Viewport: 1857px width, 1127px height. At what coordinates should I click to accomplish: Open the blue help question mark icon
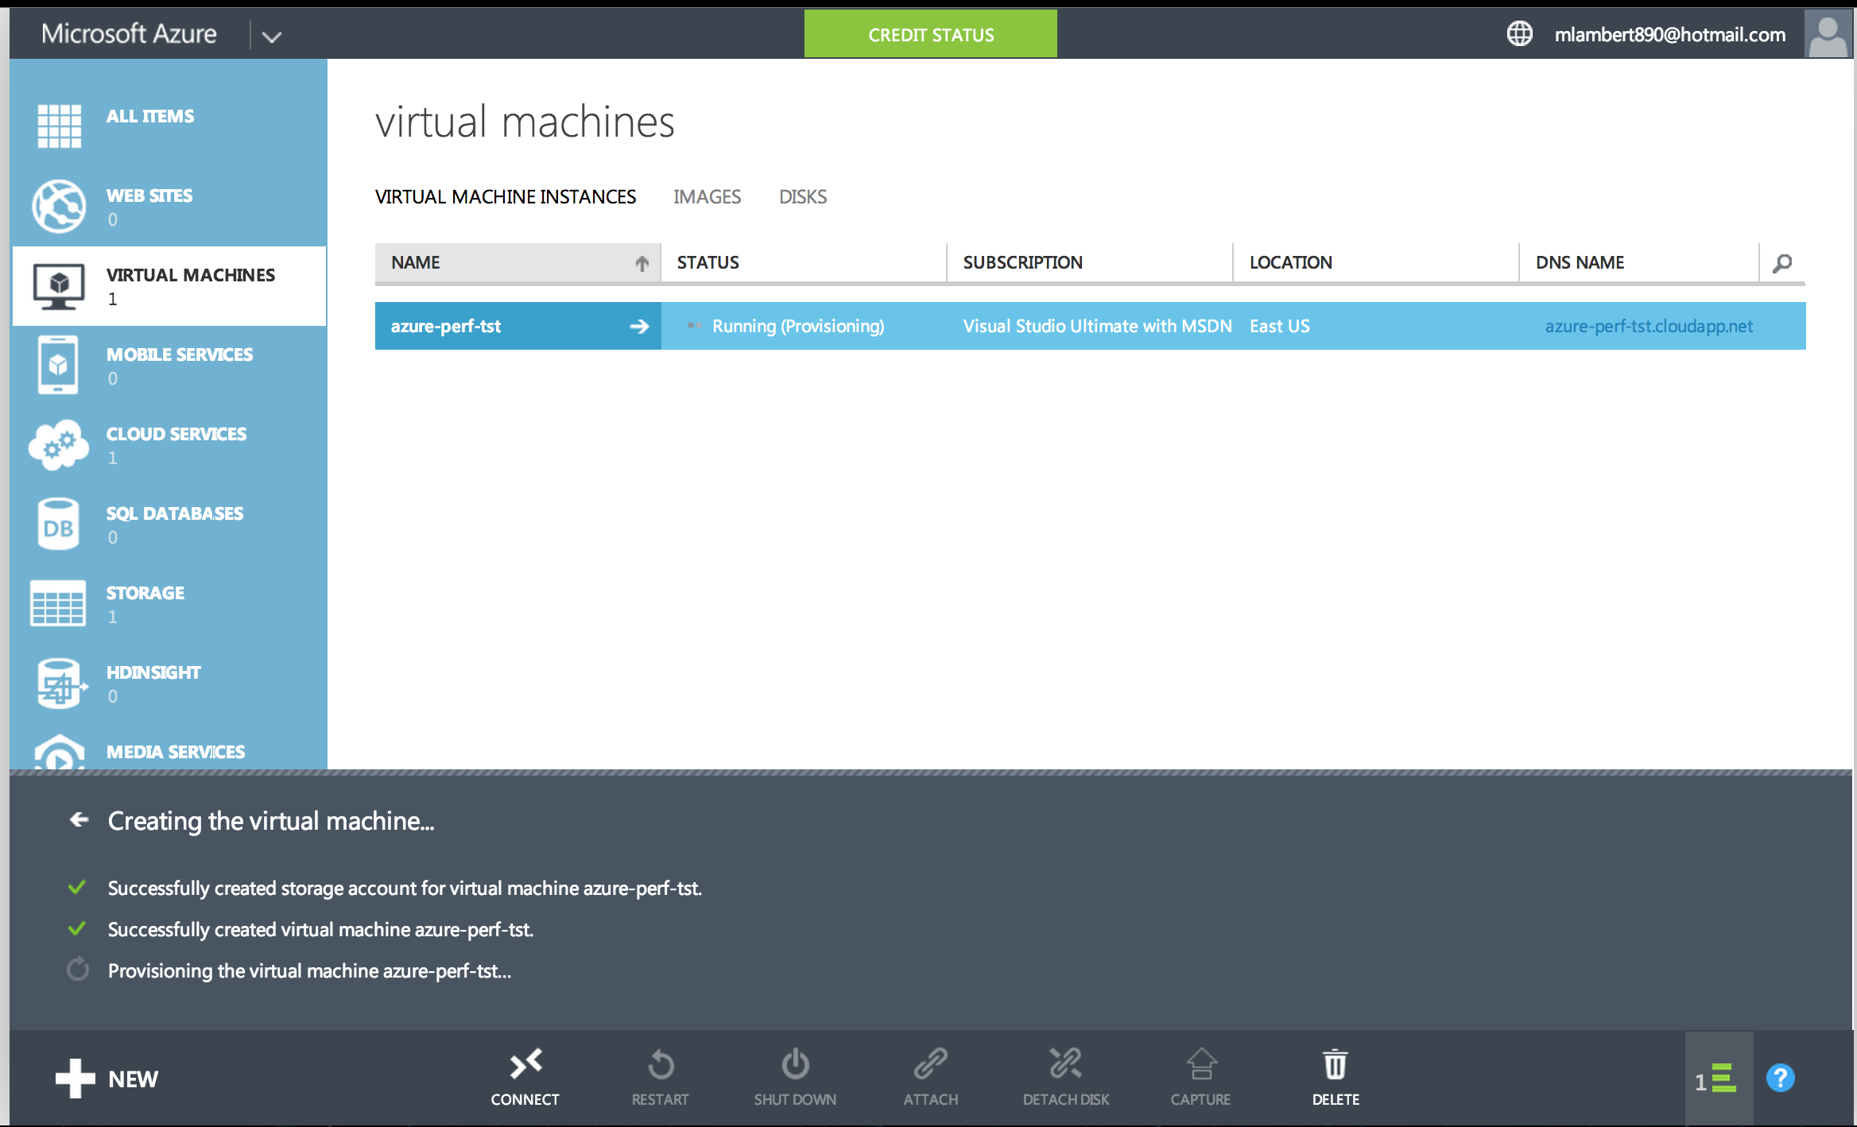click(x=1780, y=1079)
